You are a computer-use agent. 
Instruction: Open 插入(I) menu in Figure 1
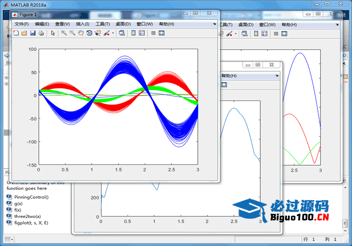(x=83, y=24)
